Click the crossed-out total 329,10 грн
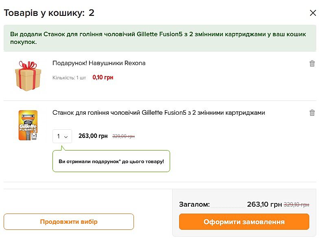This screenshot has height=240, width=326. coord(296,205)
